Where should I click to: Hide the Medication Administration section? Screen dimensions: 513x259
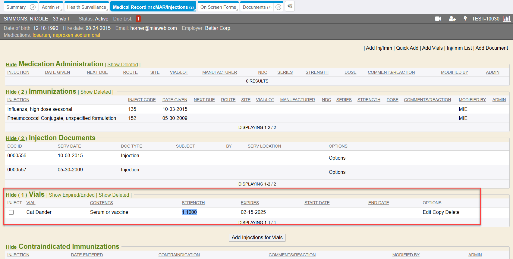[x=11, y=65]
